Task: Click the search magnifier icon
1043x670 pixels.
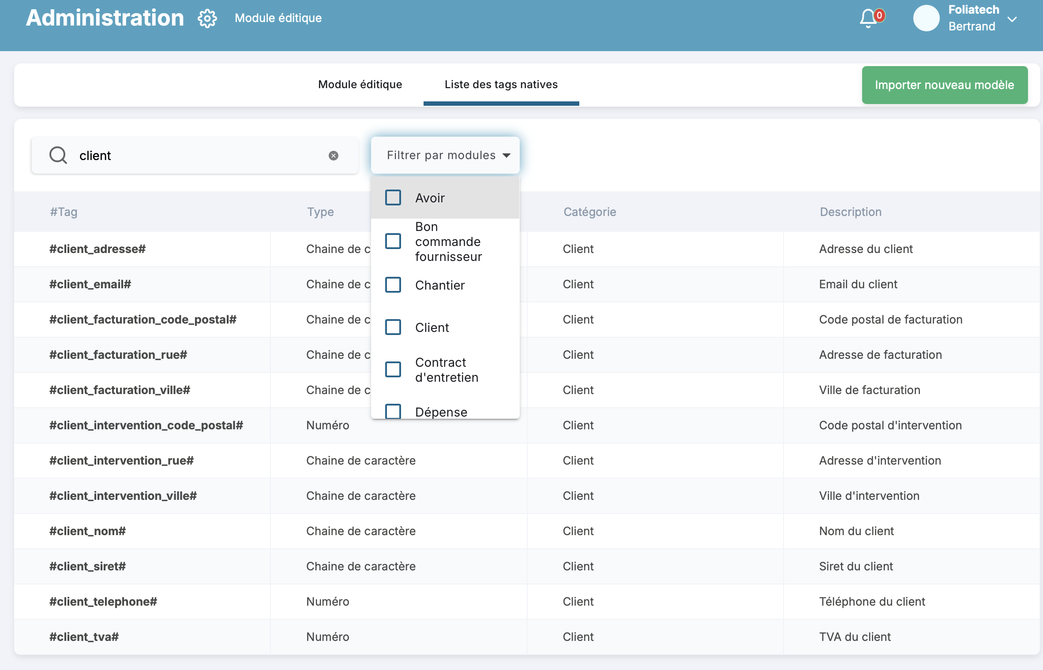Action: tap(58, 155)
